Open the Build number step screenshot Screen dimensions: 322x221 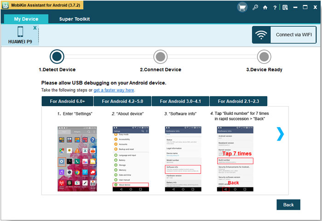pyautogui.click(x=235, y=159)
